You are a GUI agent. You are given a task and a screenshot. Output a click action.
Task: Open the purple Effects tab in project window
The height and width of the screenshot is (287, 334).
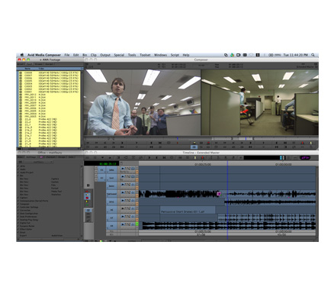41,157
